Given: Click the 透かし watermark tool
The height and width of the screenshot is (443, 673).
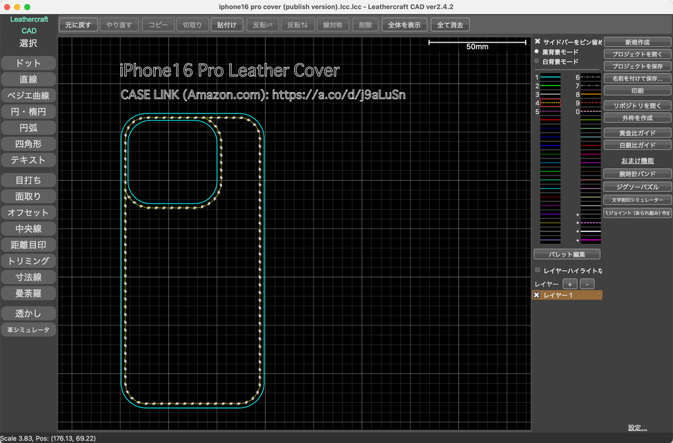Looking at the screenshot, I should click(28, 314).
